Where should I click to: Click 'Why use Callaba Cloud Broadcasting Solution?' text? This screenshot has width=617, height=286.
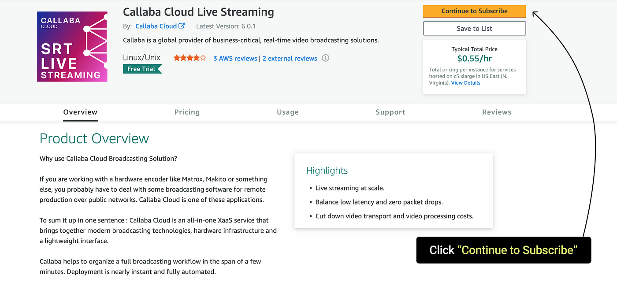(x=108, y=159)
